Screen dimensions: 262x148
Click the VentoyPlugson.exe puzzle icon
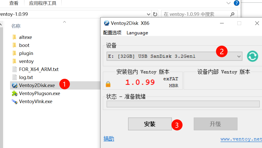tap(15, 93)
